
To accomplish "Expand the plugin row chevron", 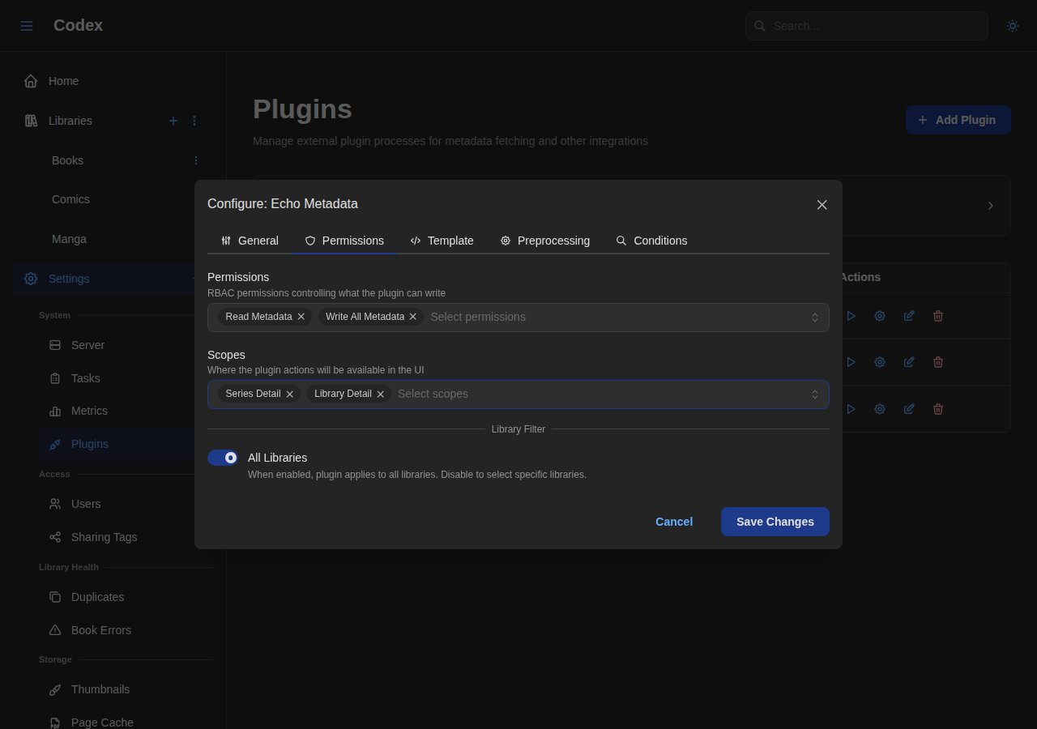I will 989,206.
